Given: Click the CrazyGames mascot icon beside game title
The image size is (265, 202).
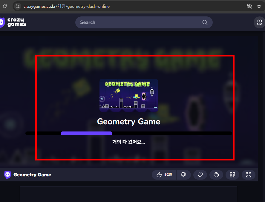Looking at the screenshot, I should click(7, 175).
